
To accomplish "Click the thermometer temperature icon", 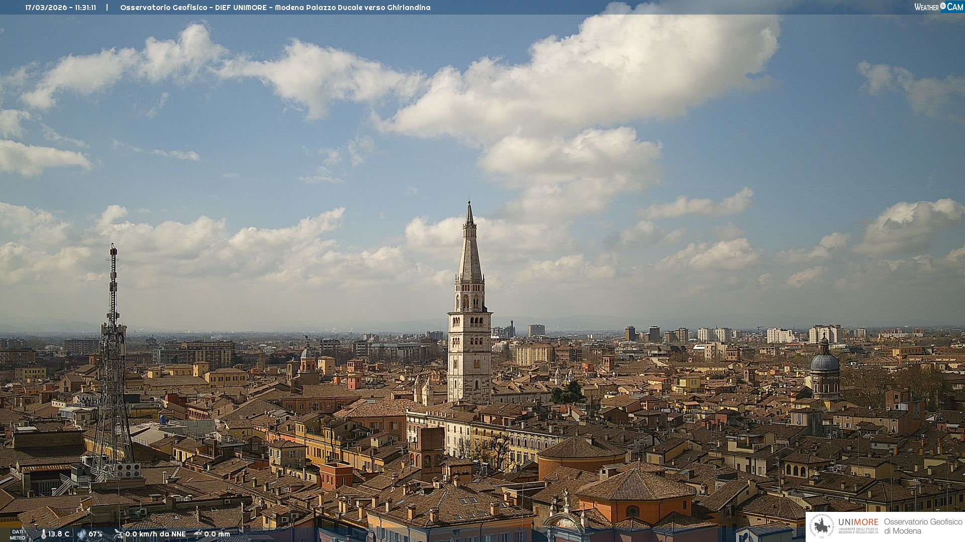I will pos(44,534).
